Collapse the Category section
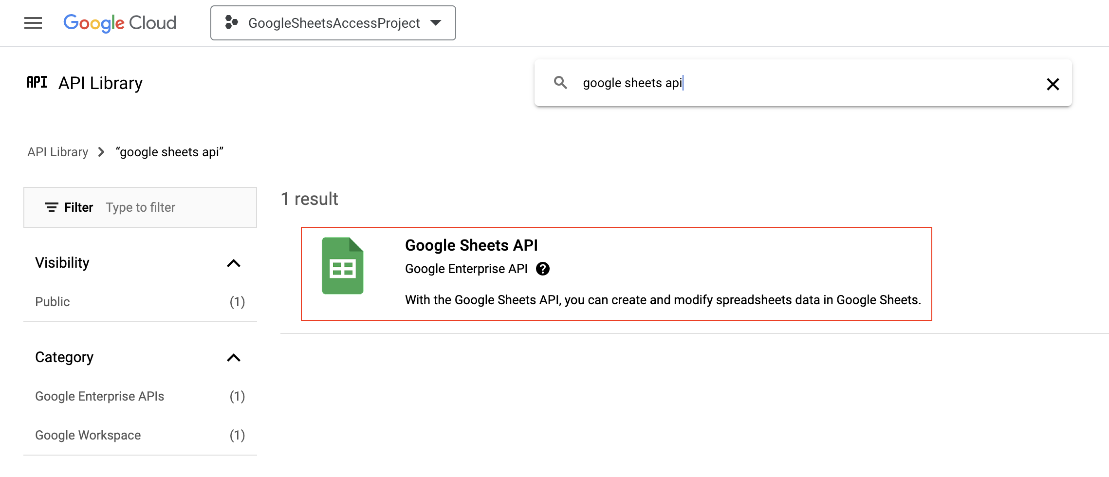This screenshot has height=477, width=1109. coord(234,358)
